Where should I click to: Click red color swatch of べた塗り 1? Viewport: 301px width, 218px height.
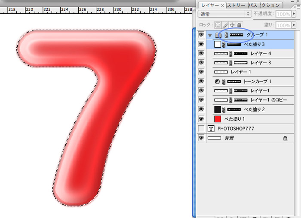[218, 119]
